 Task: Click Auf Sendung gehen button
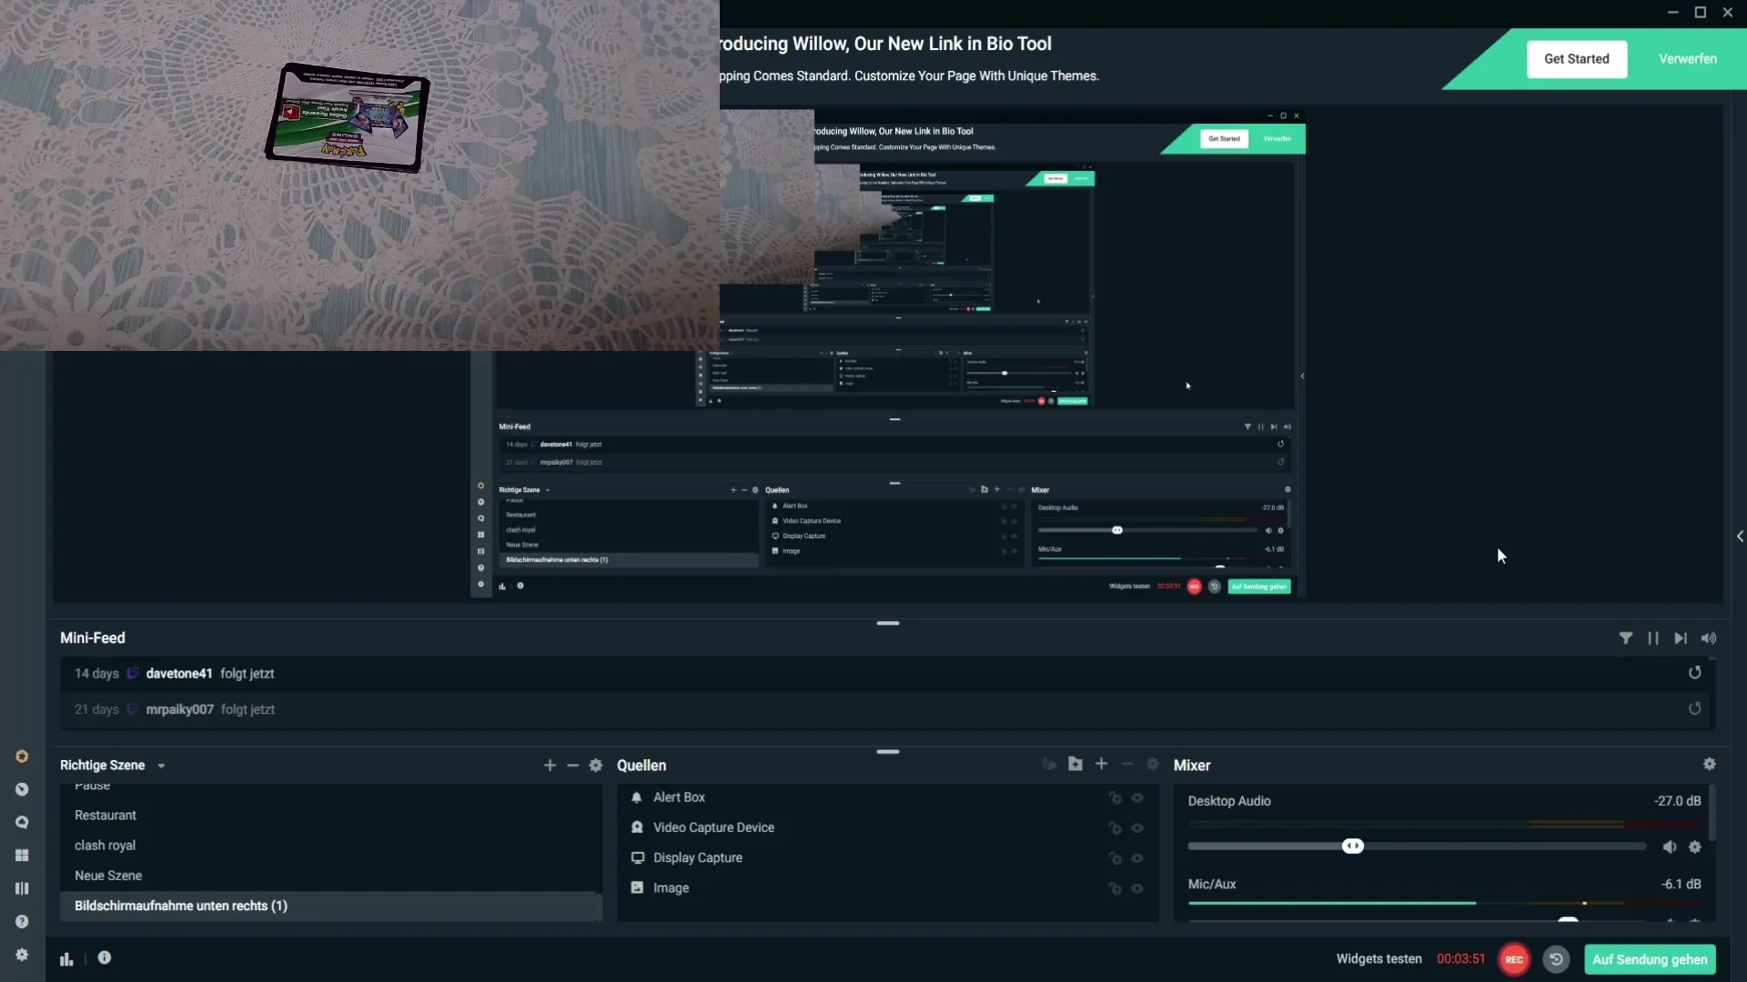1649,959
